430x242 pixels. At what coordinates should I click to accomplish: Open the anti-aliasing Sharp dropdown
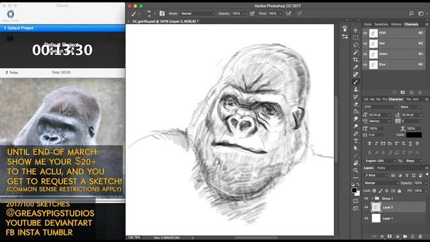point(413,161)
